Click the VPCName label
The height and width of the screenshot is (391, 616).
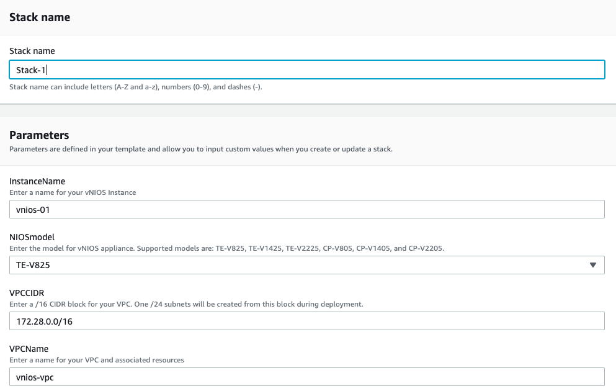click(29, 349)
